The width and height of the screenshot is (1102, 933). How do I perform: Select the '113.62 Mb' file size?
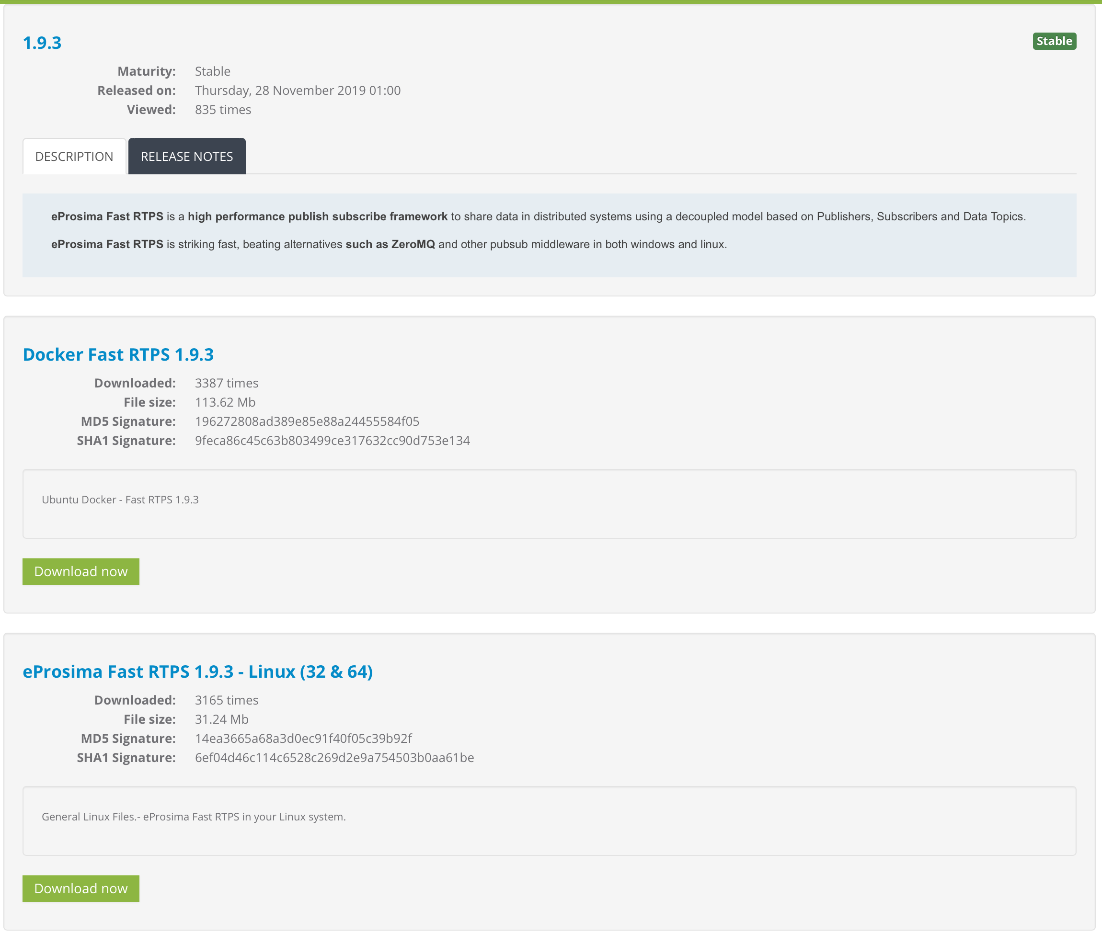coord(225,402)
